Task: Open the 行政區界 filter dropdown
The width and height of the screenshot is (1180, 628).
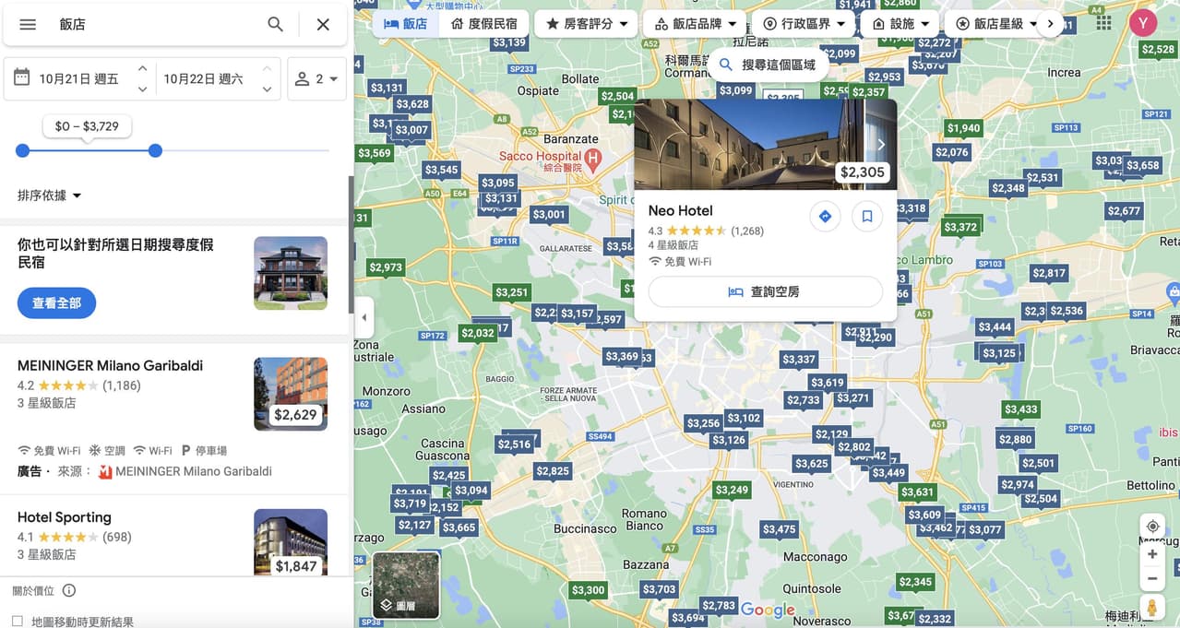Action: [804, 24]
